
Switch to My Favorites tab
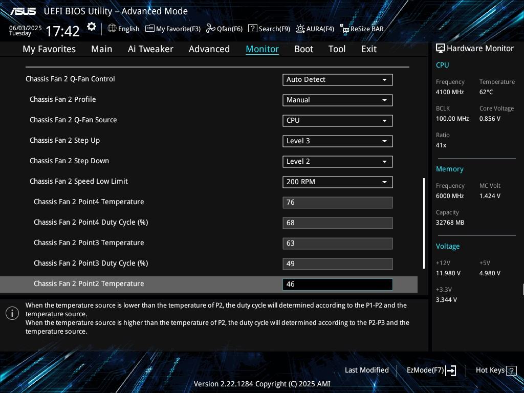[x=49, y=49]
